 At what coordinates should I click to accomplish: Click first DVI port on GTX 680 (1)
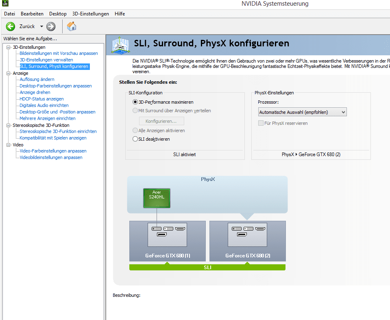(157, 229)
